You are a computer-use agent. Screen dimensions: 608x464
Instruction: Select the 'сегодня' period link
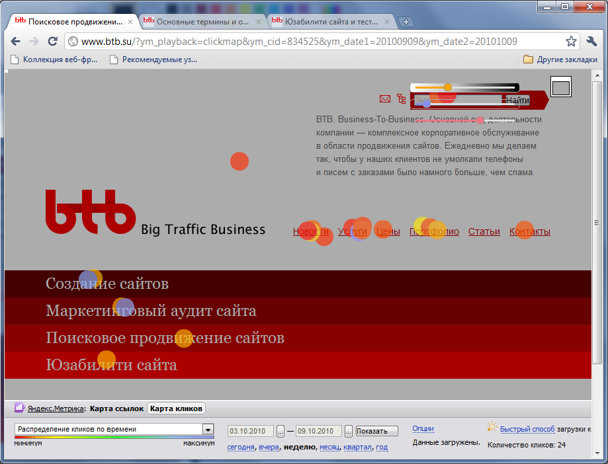click(241, 447)
